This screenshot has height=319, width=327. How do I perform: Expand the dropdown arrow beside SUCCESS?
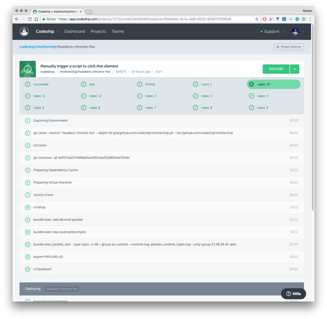tap(295, 69)
